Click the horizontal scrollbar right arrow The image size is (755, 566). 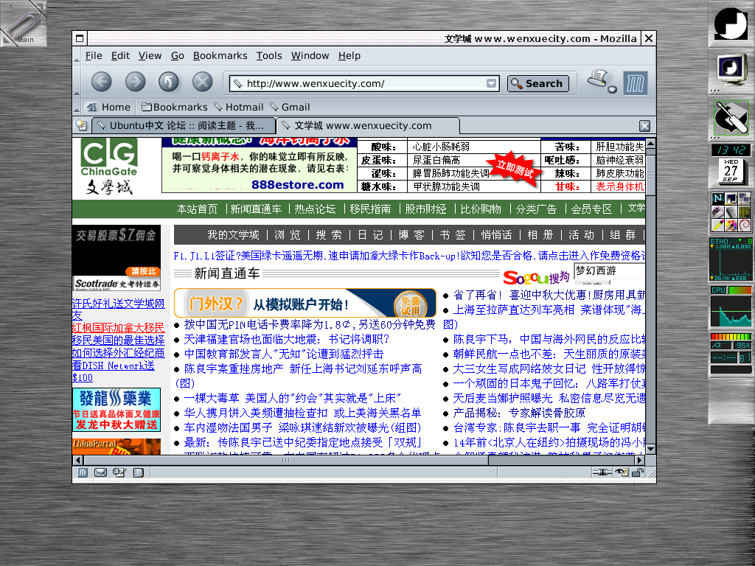click(639, 460)
